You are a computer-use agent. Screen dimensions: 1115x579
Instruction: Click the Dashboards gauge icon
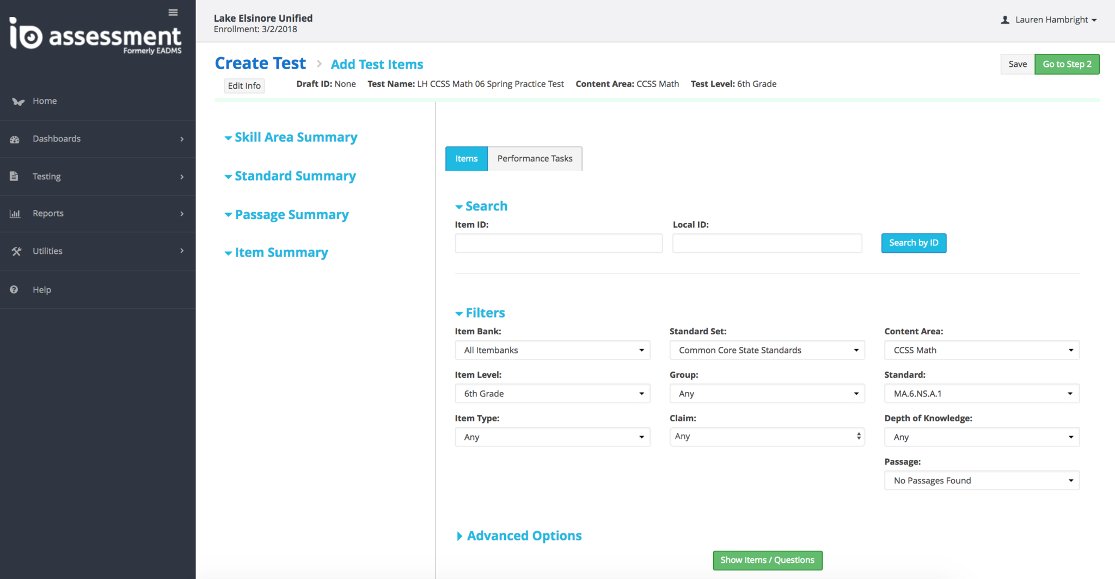[15, 139]
